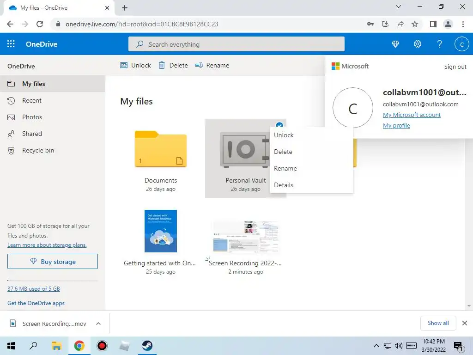Choose Details from the context menu
This screenshot has width=473, height=355.
point(312,185)
